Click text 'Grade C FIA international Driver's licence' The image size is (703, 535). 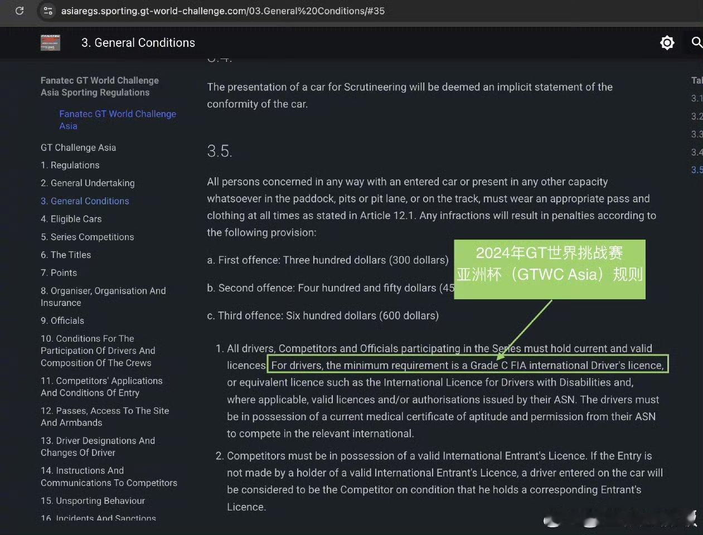[x=567, y=365]
